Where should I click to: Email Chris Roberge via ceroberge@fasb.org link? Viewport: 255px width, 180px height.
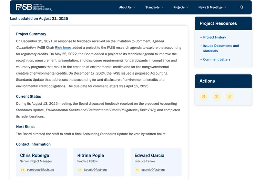coord(40,170)
